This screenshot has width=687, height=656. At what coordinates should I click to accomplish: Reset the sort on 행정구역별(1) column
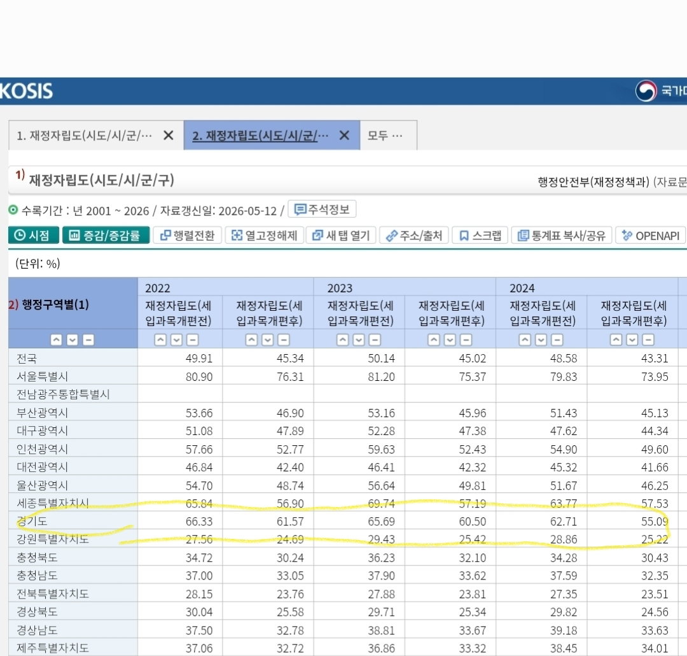coord(88,339)
